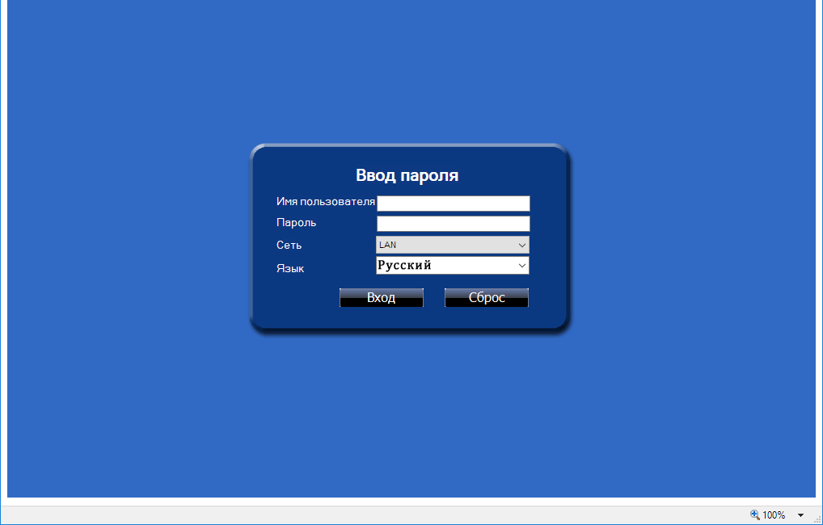This screenshot has height=525, width=823.
Task: Open the zoom level arrow menu
Action: [x=800, y=514]
